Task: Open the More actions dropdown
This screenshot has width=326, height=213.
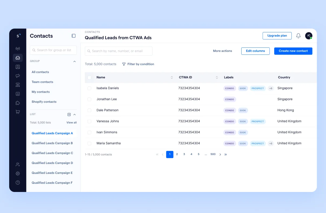Action: coord(222,51)
